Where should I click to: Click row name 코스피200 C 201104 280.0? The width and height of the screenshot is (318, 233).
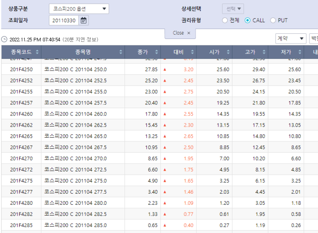75,203
